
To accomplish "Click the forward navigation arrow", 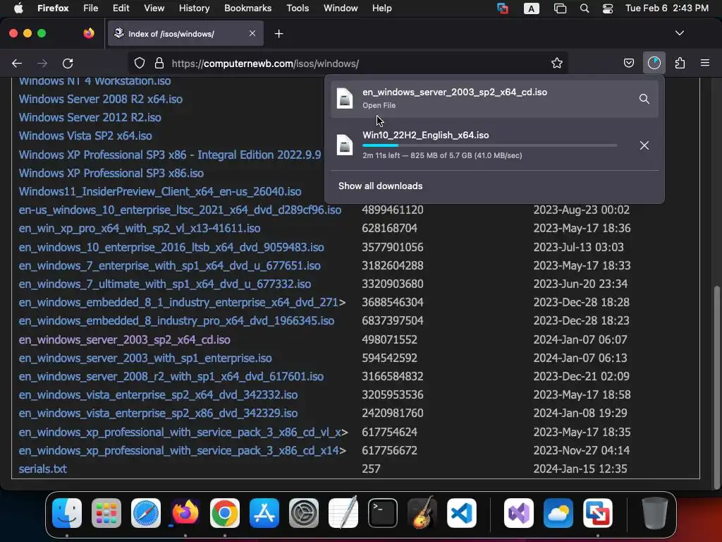I will [x=42, y=63].
